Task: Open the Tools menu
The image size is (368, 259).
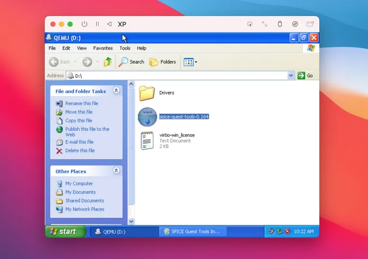Action: click(x=125, y=48)
